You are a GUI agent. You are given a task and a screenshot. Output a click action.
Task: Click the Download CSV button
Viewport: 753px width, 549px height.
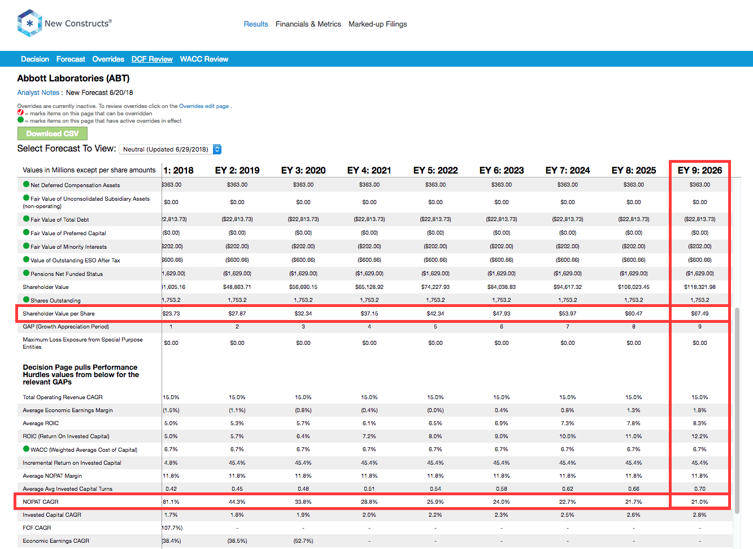(x=52, y=133)
